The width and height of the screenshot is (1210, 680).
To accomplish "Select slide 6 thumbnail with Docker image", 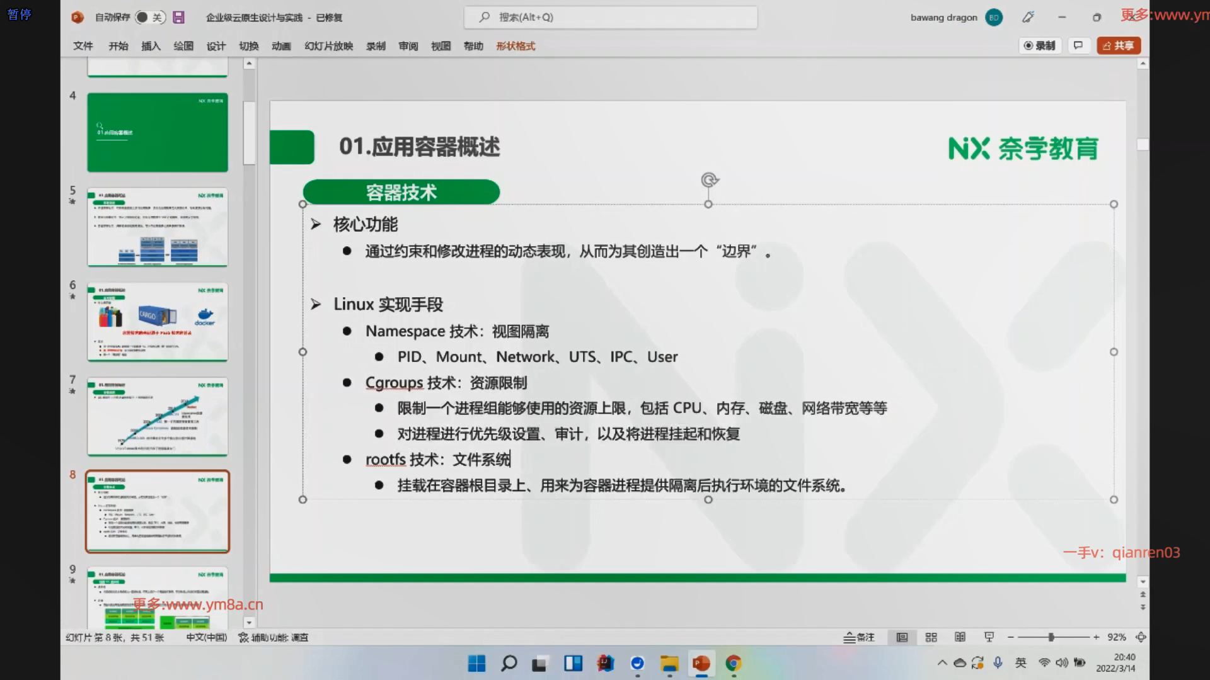I will click(158, 322).
